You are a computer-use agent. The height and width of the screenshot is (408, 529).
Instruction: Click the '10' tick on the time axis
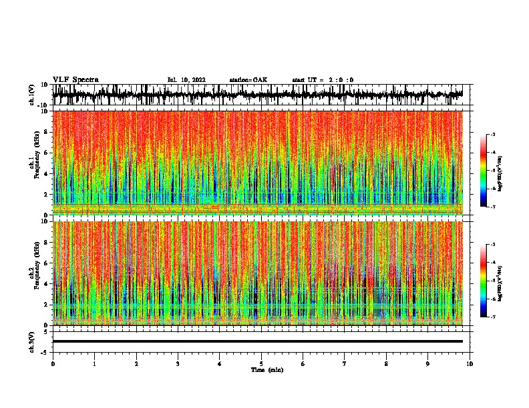(x=470, y=364)
